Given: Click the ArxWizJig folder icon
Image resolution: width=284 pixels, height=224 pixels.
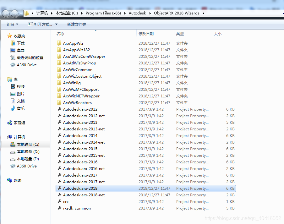Looking at the screenshot, I should pyautogui.click(x=59, y=83).
